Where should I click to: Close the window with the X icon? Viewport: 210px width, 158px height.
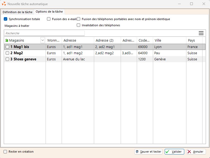204,4
